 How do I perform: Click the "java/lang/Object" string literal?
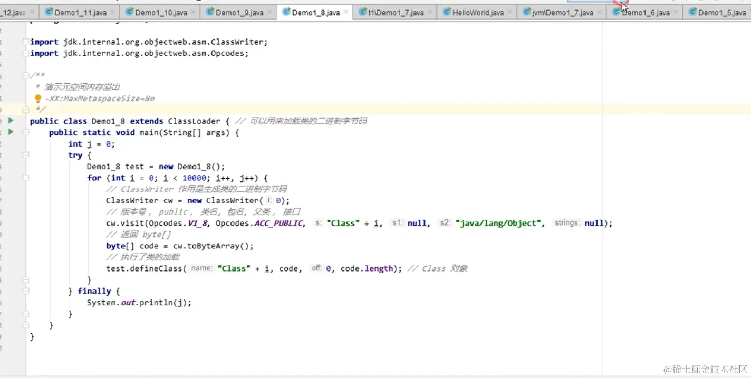(499, 223)
